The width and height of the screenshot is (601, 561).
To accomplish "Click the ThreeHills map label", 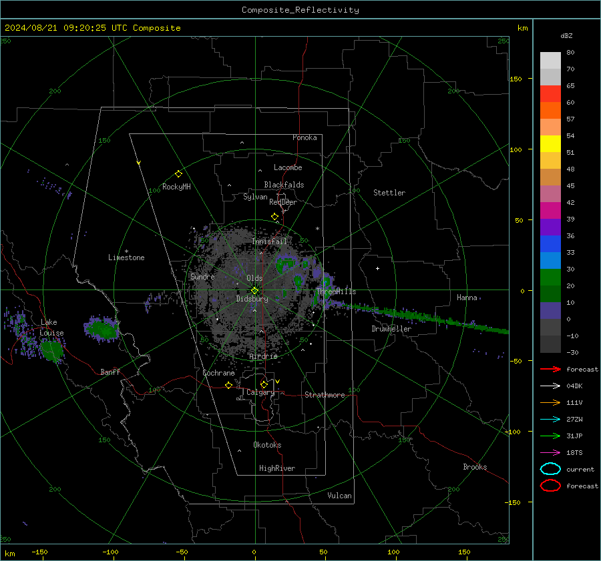I will point(336,292).
